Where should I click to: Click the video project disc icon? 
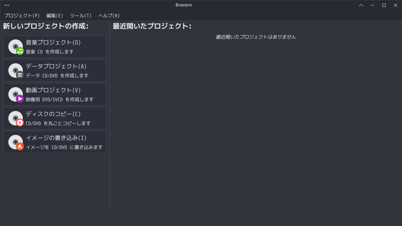[x=16, y=95]
